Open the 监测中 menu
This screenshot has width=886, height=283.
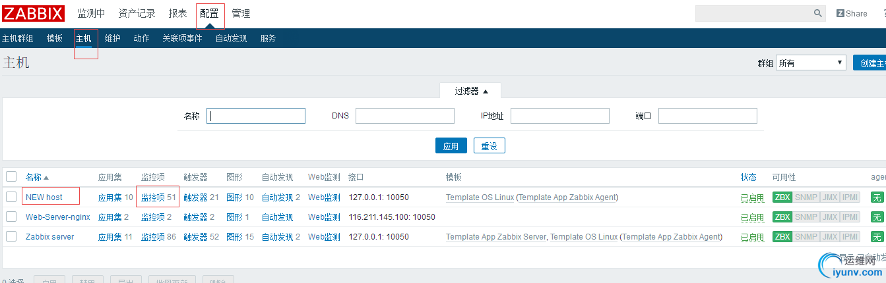tap(91, 13)
